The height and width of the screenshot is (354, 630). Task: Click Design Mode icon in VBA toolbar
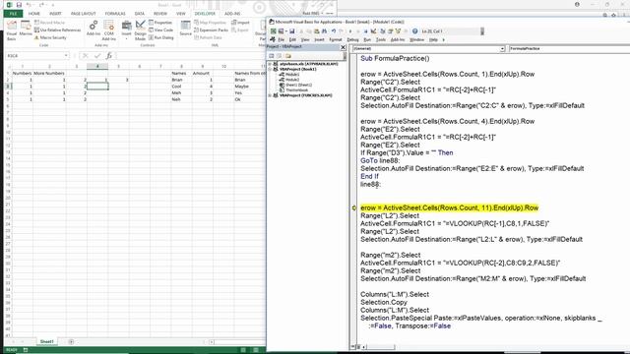[374, 31]
